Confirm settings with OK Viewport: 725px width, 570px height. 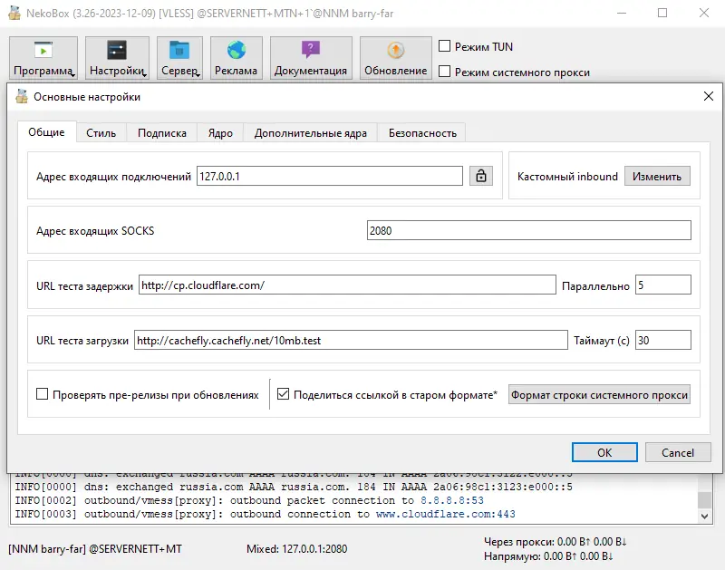pyautogui.click(x=604, y=452)
